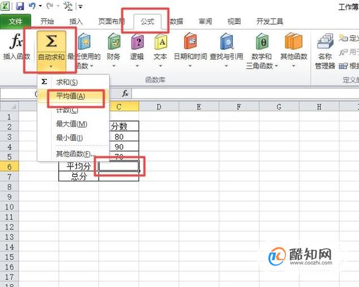359x287 pixels.
Task: Open the Logical (逻辑) functions icon
Action: (x=137, y=41)
